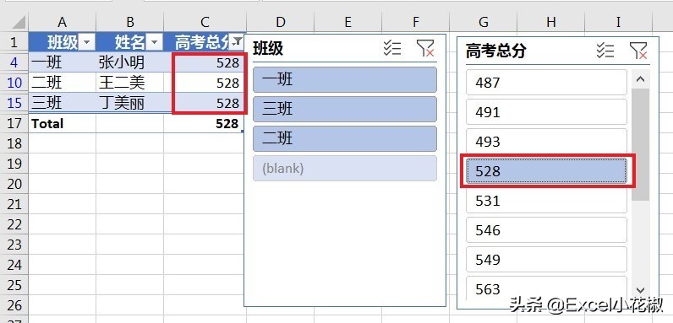Open 姓名 column filter dropdown

pos(154,42)
